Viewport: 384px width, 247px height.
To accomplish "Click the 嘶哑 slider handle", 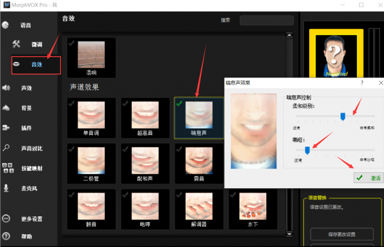I will pos(307,150).
